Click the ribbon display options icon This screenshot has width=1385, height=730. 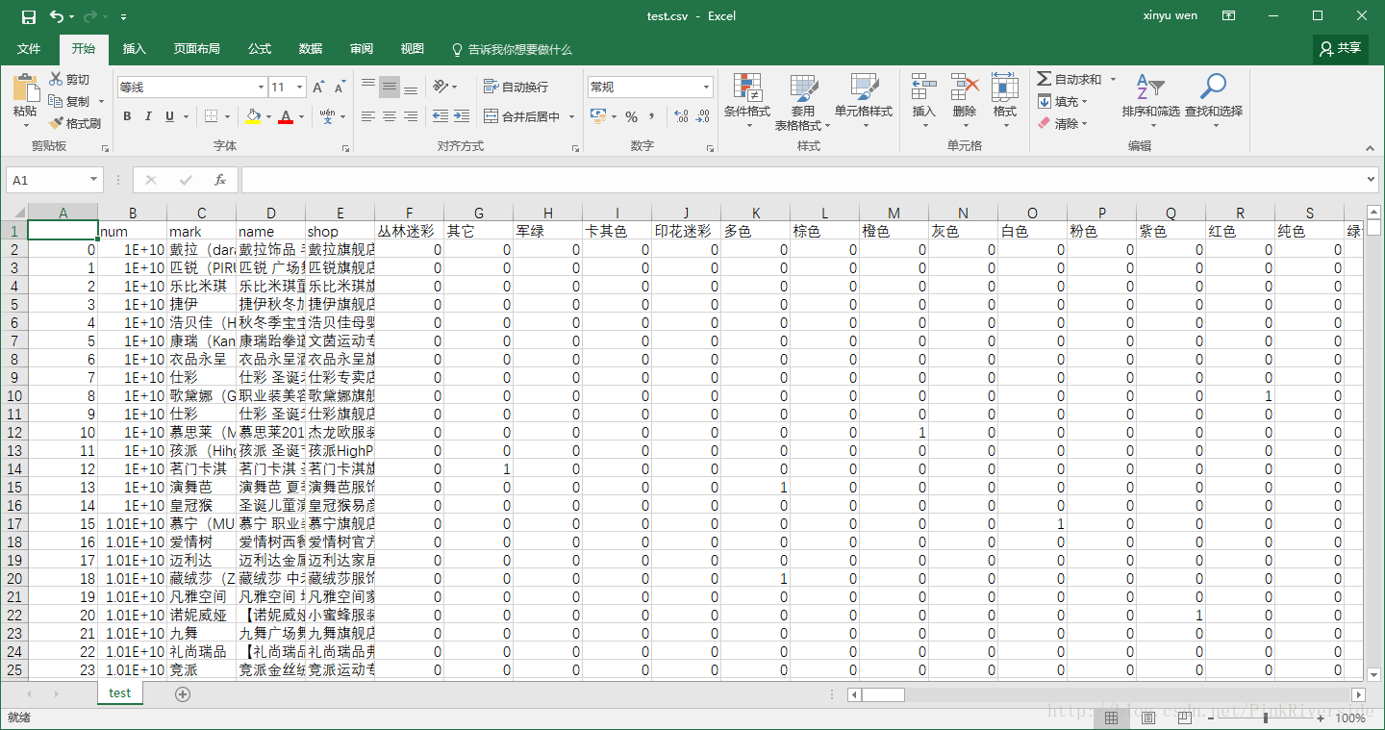(x=1228, y=16)
